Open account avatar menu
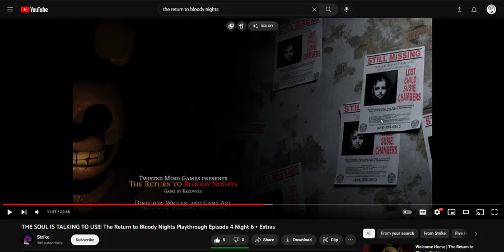Viewport: 504px width, 252px height. click(x=491, y=9)
